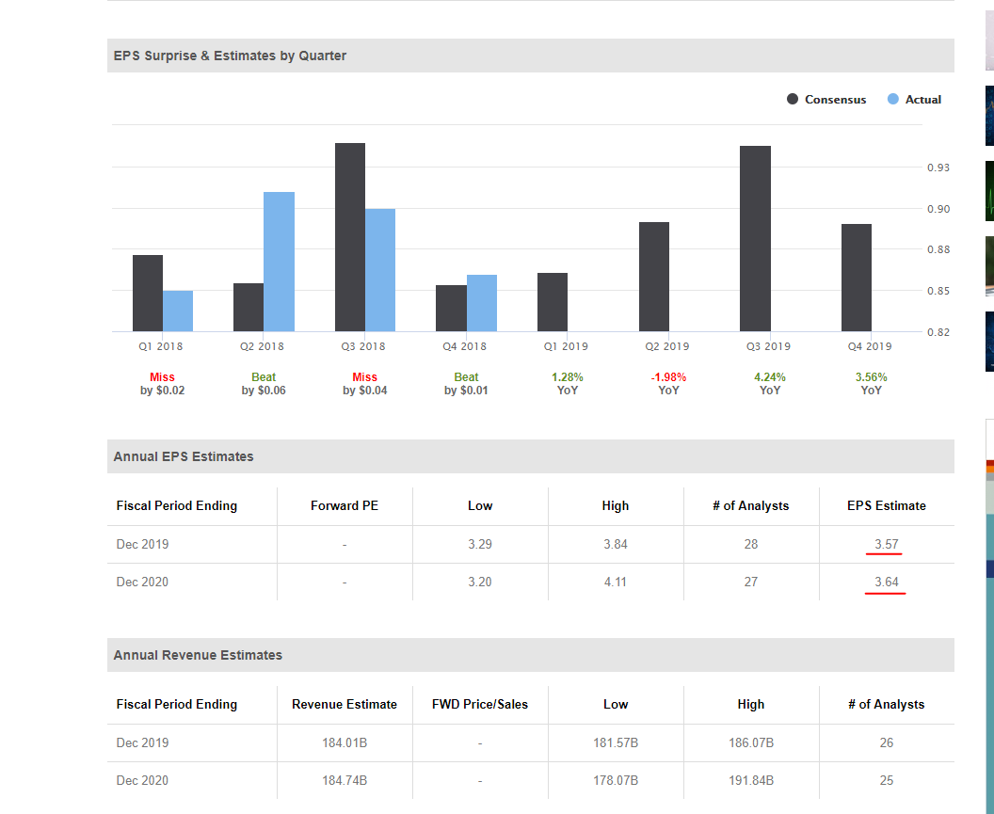Click the EPS Surprise & Estimates by Quarter heading

coord(230,56)
